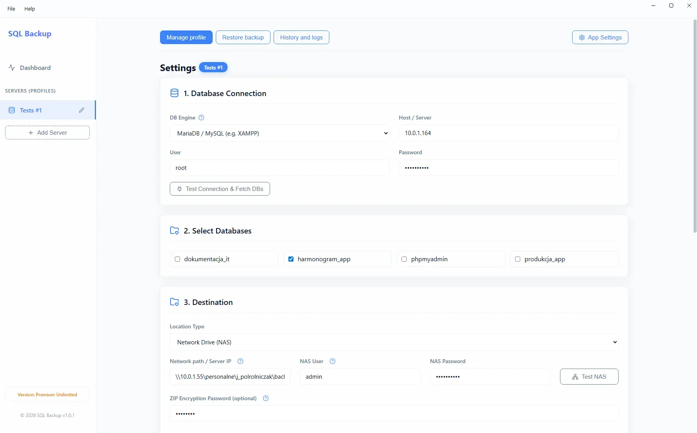
Task: Click Add Server button
Action: [x=48, y=133]
